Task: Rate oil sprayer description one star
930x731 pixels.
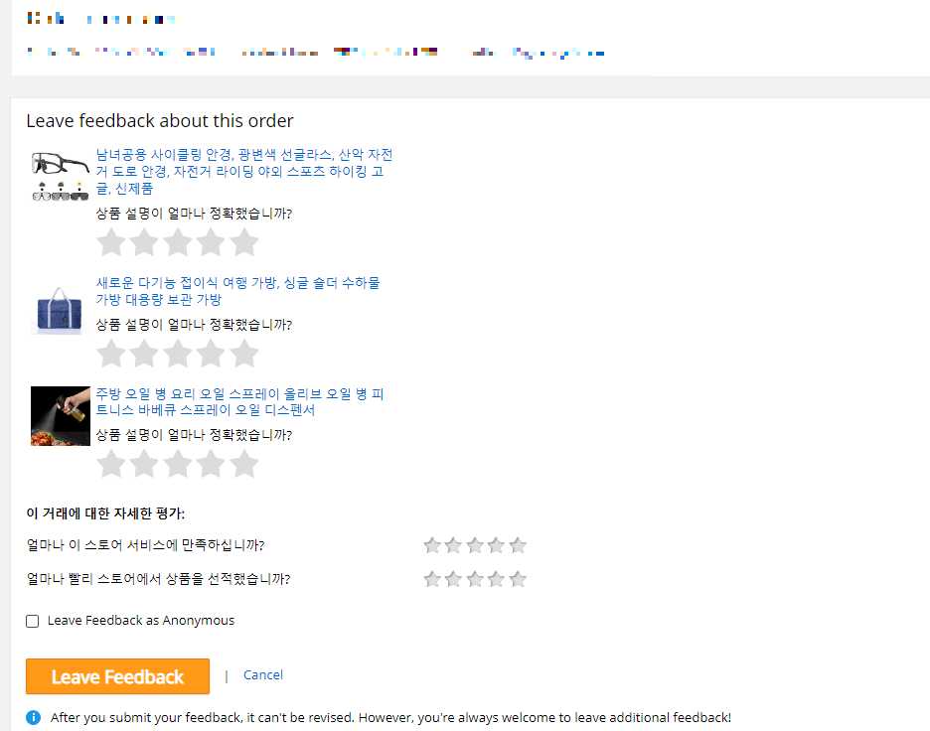Action: pyautogui.click(x=111, y=463)
